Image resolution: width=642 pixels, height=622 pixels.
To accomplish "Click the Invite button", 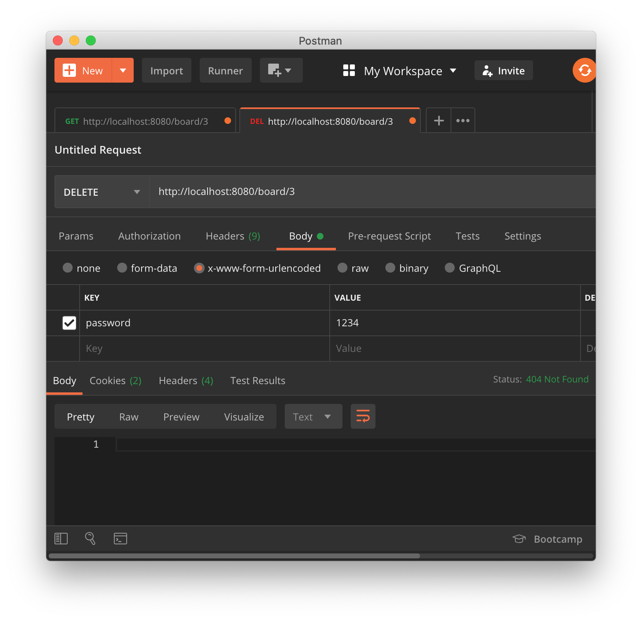I will (x=504, y=70).
